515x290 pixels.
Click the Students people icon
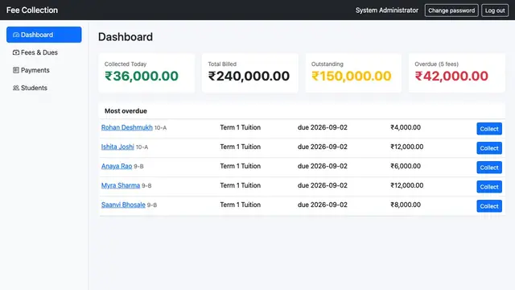(16, 88)
